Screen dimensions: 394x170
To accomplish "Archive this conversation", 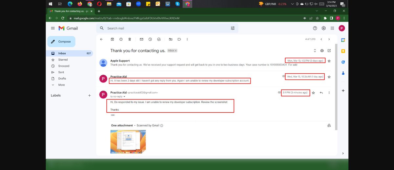I will (x=112, y=39).
